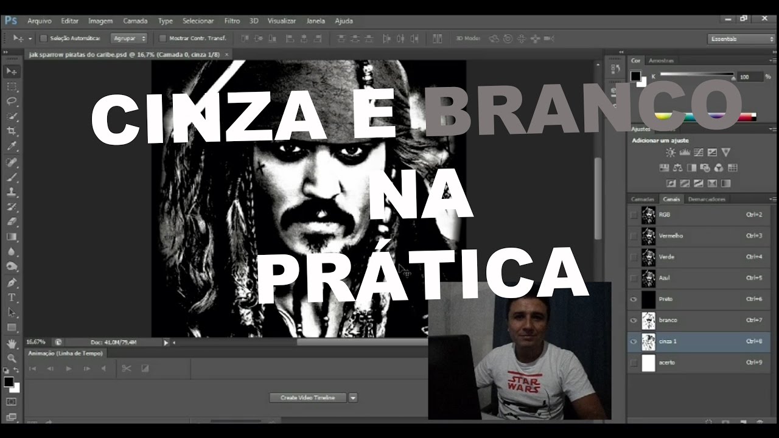The image size is (779, 438).
Task: Select the Rectangle shape tool
Action: point(11,327)
